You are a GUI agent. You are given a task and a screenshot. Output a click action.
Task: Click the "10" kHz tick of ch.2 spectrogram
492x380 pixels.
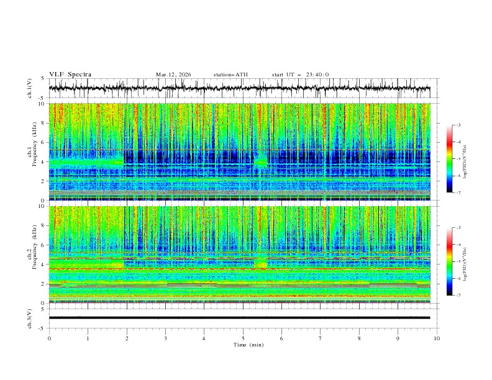pyautogui.click(x=42, y=206)
